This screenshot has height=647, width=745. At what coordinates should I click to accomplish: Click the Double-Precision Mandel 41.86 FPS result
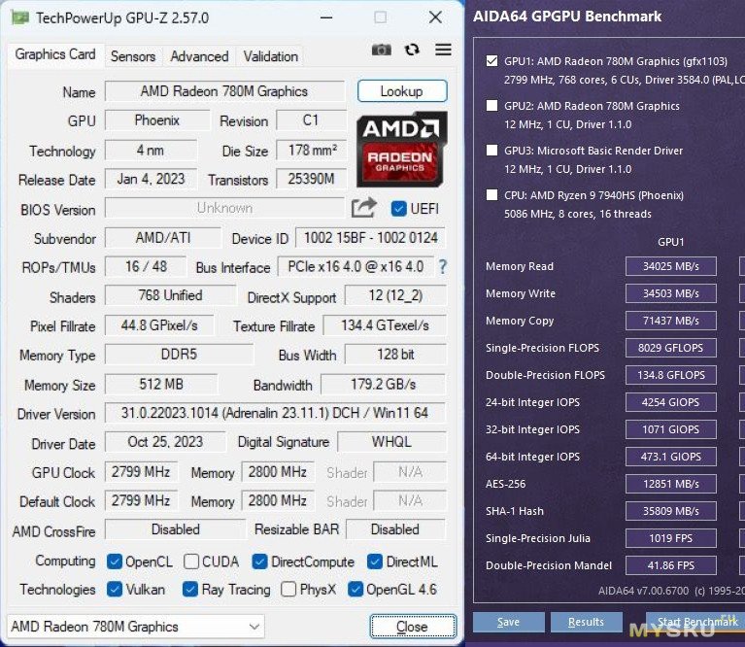[x=671, y=565]
